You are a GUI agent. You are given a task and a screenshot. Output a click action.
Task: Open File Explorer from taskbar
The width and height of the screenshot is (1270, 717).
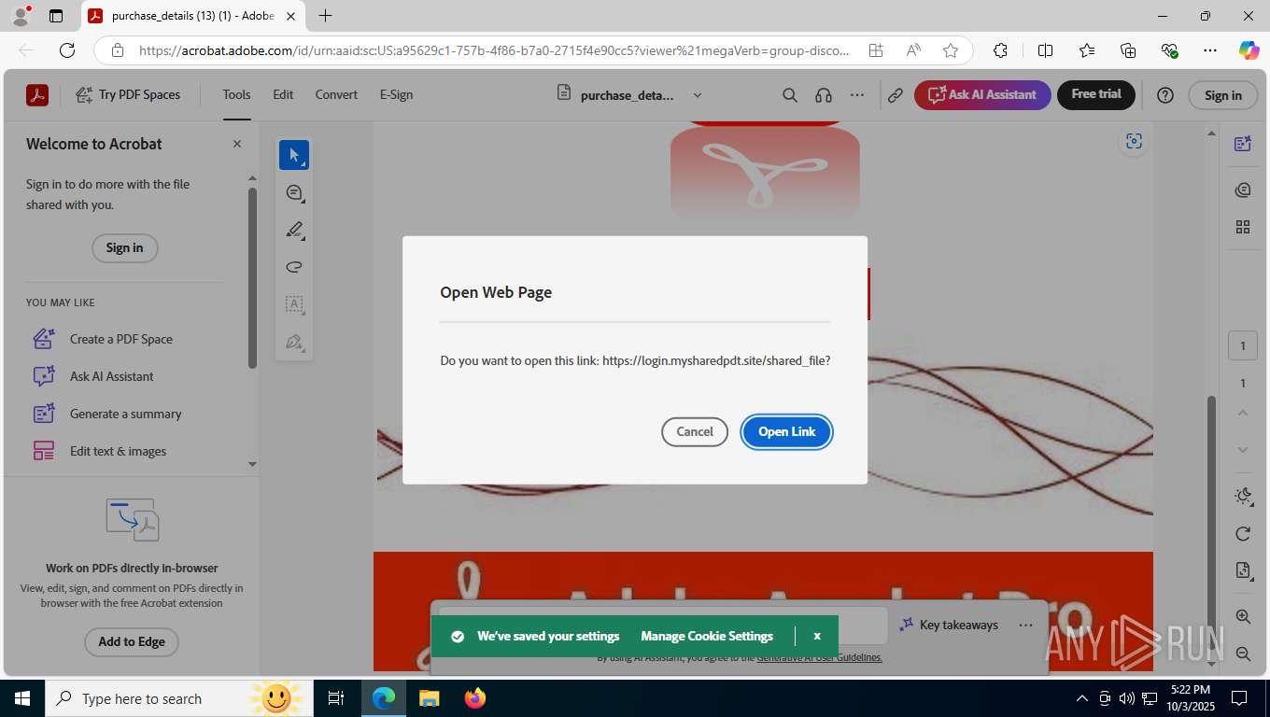click(x=429, y=698)
